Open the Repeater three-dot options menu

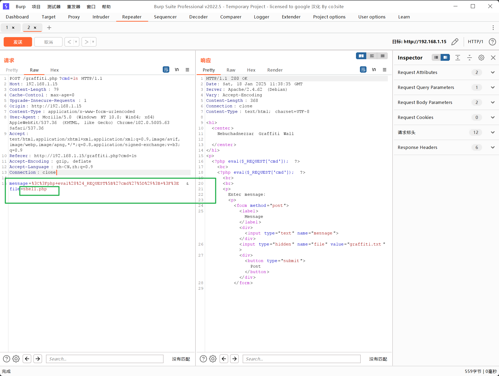(x=493, y=28)
